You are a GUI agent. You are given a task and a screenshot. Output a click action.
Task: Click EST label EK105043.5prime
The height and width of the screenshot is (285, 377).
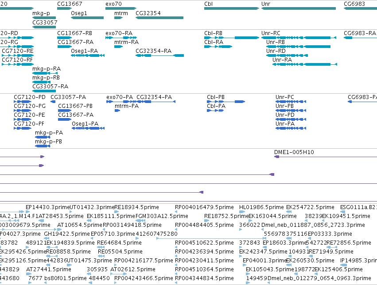click(x=270, y=269)
